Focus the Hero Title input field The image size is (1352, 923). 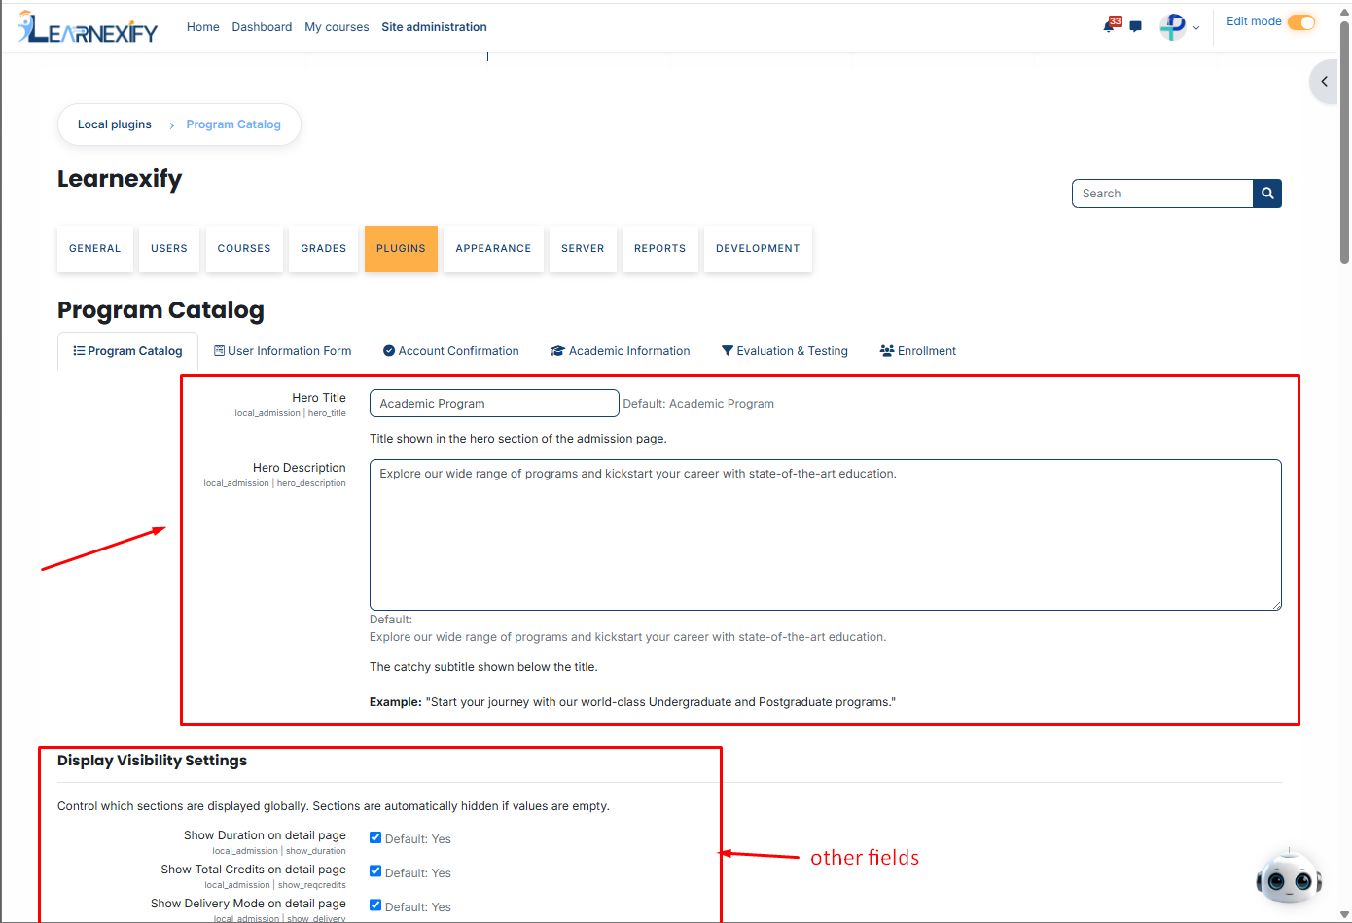pyautogui.click(x=494, y=404)
